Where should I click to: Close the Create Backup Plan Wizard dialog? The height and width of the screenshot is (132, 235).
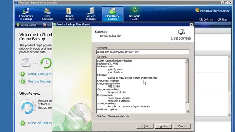191,24
